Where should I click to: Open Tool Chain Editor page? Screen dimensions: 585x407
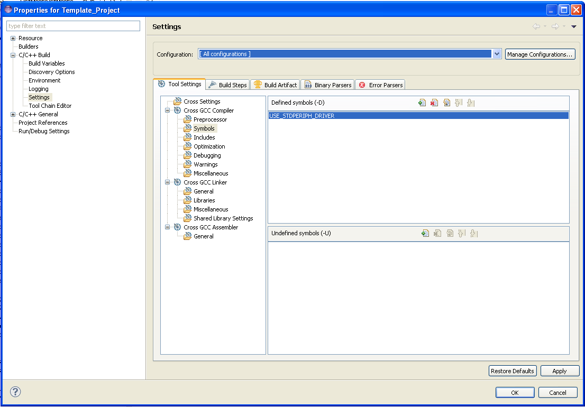click(50, 106)
